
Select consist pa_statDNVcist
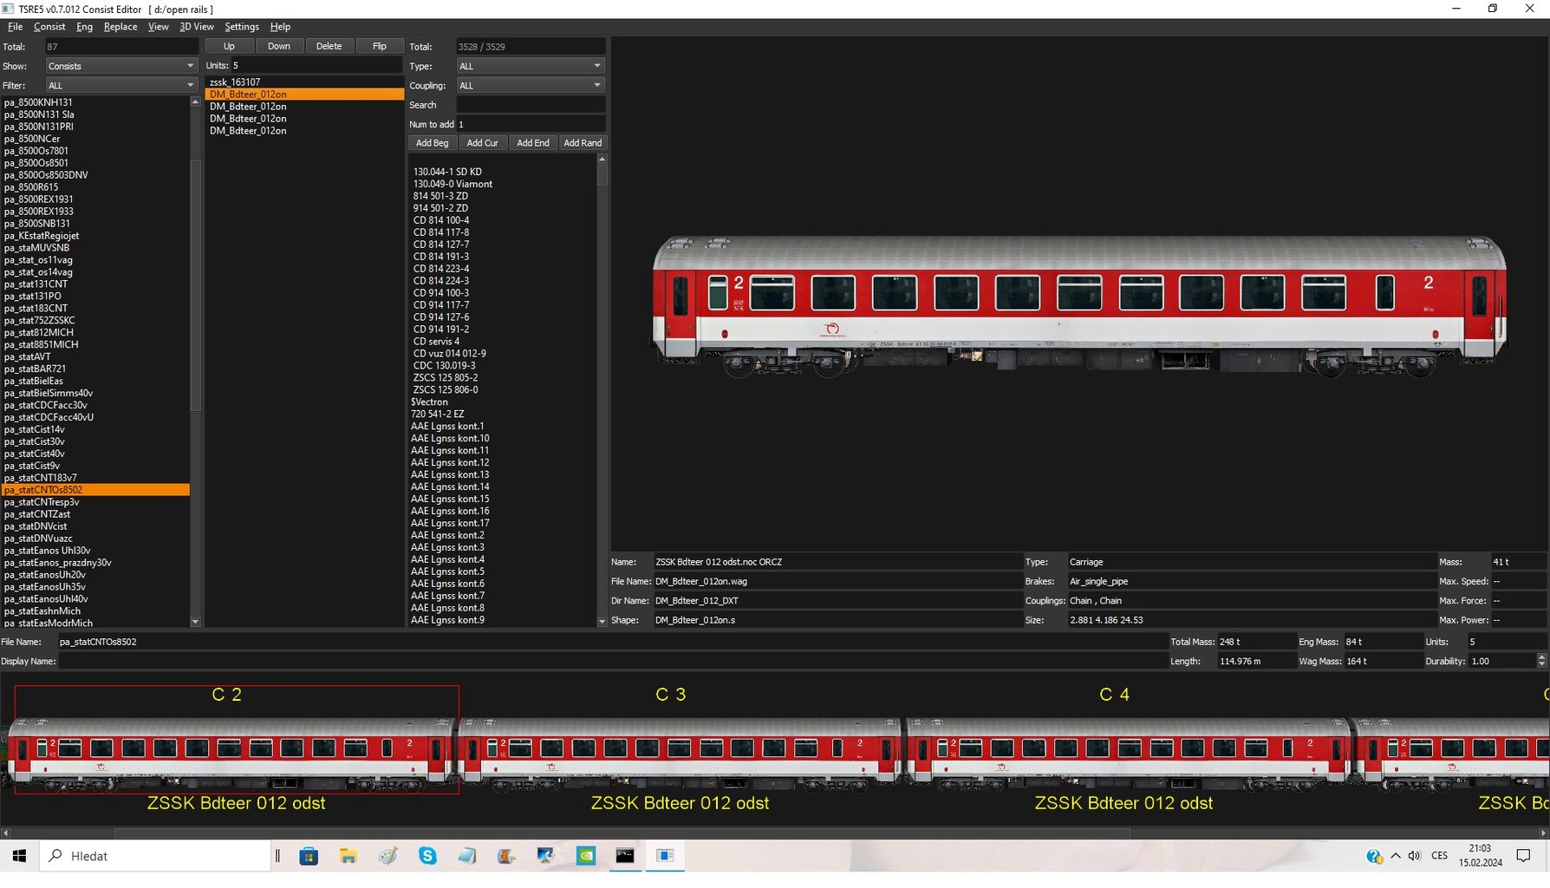95,526
